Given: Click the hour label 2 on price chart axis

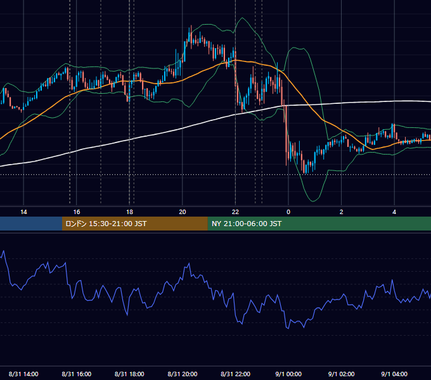Looking at the screenshot, I should (341, 212).
